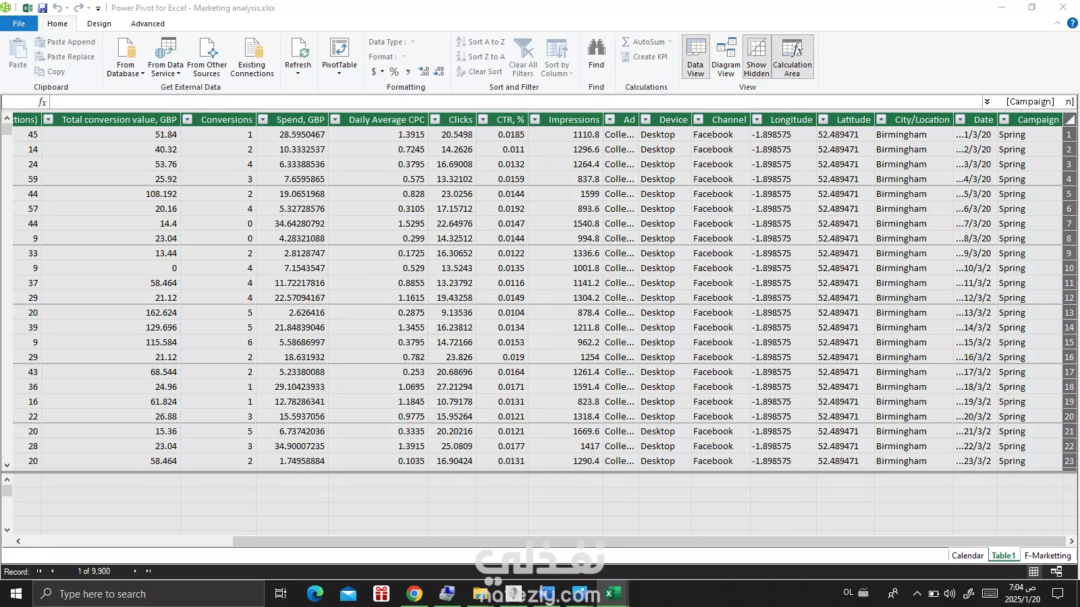Viewport: 1080px width, 607px height.
Task: Open Microsoft Edge from the taskbar
Action: (x=315, y=594)
